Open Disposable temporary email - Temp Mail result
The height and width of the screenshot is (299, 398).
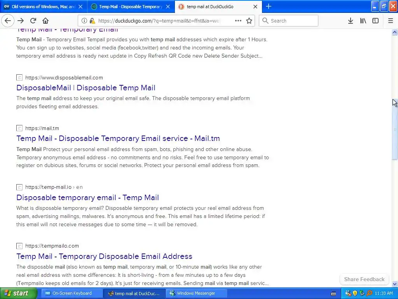point(87,197)
